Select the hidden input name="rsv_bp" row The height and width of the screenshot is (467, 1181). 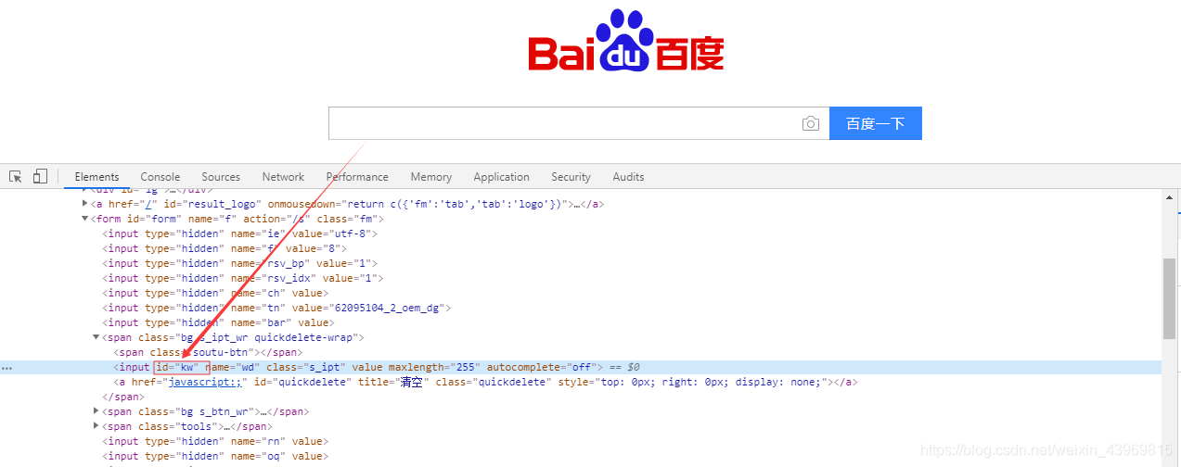[581, 263]
